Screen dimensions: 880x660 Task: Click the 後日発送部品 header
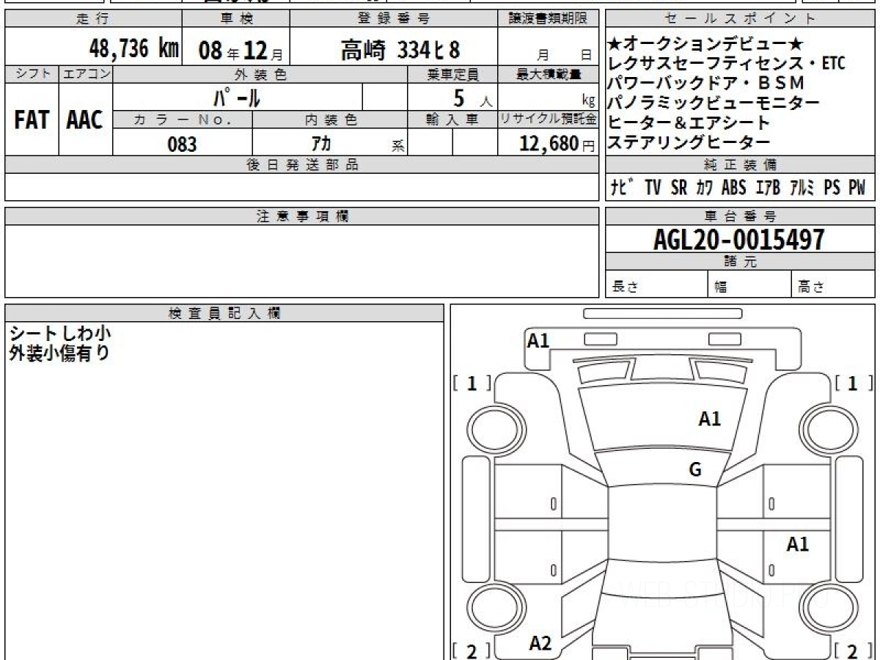click(302, 165)
